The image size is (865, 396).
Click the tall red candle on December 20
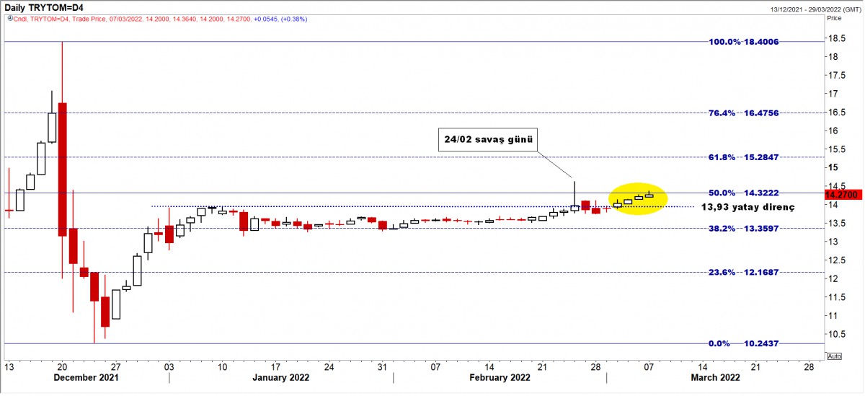tap(62, 169)
